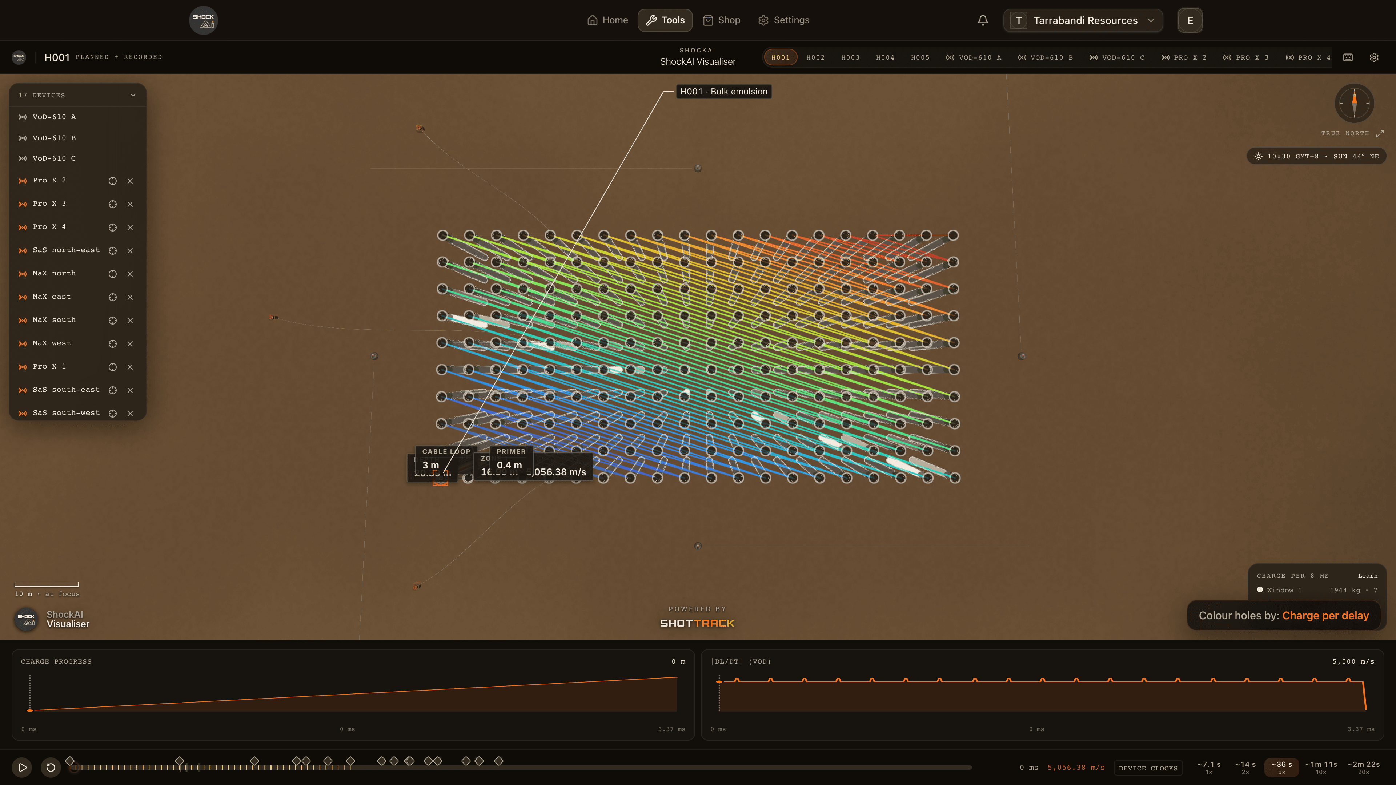Viewport: 1396px width, 785px height.
Task: Focus on SaS south-east target icon
Action: [x=113, y=390]
